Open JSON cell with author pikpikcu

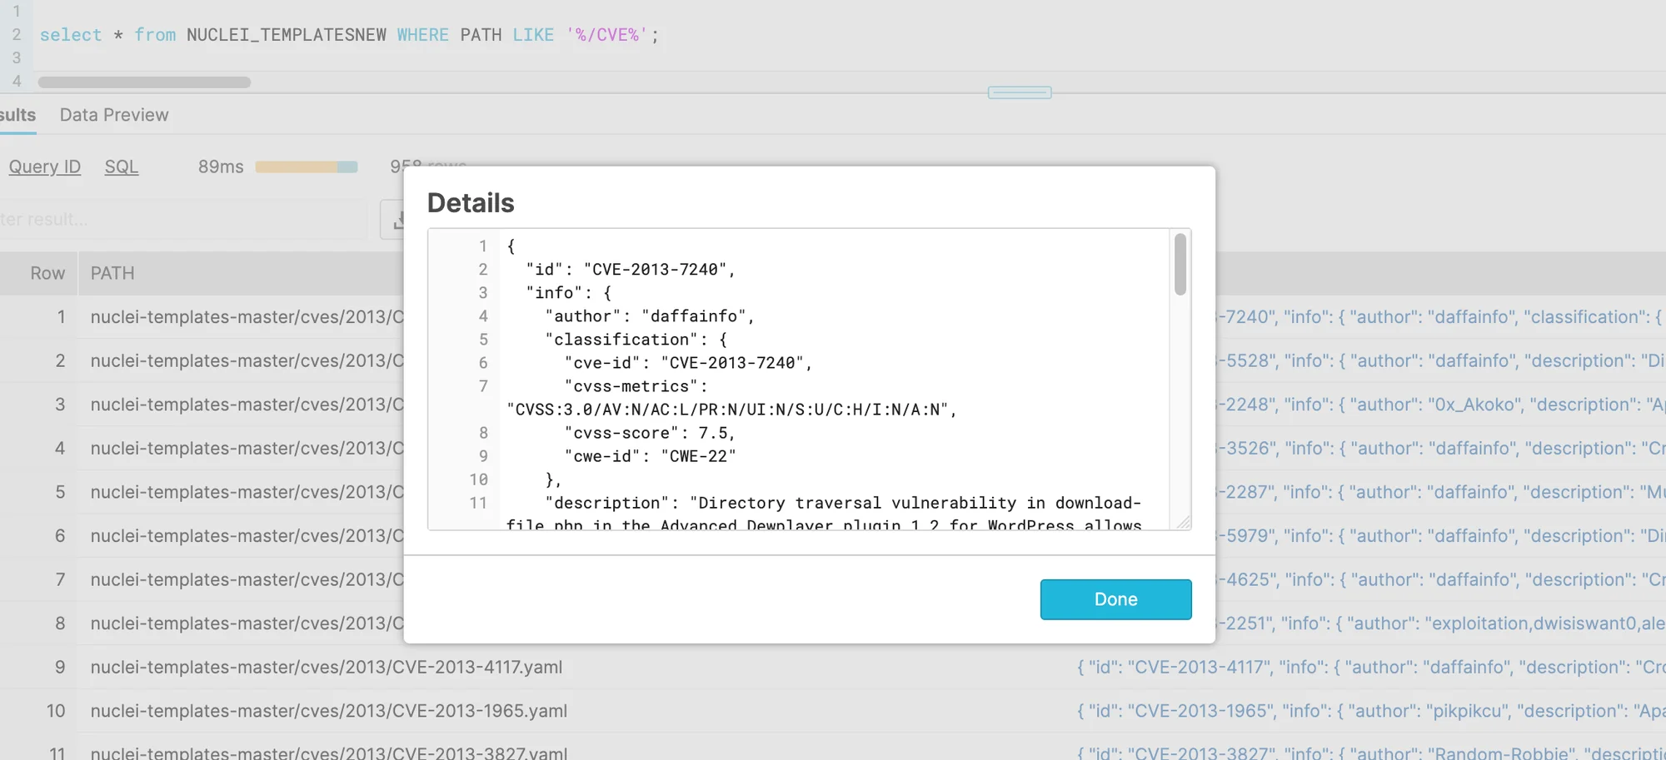coord(1369,711)
